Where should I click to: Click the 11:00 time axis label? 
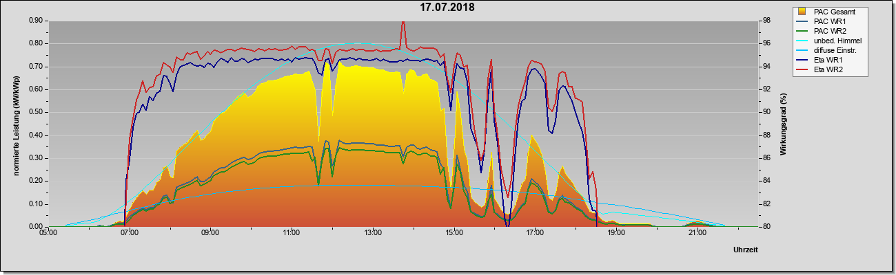click(291, 234)
